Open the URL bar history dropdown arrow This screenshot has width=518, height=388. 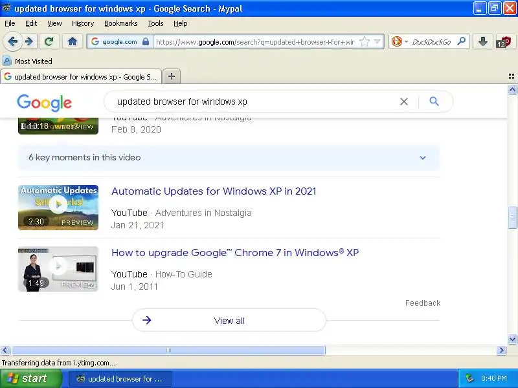[x=377, y=42]
